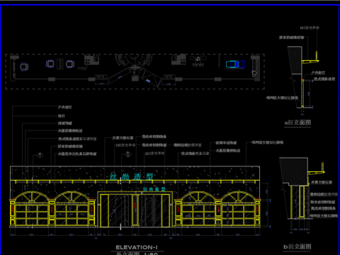Click the section marker circle above the entrance

(x=128, y=154)
